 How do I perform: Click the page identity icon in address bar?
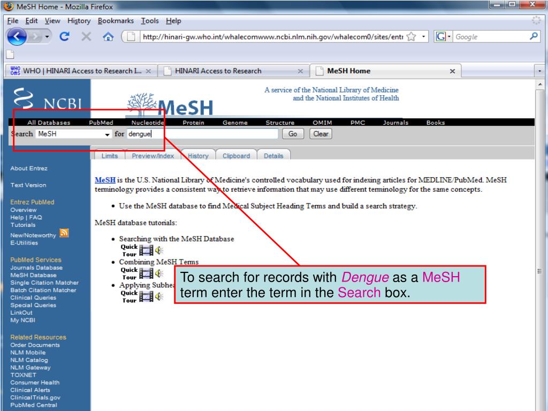tap(131, 36)
